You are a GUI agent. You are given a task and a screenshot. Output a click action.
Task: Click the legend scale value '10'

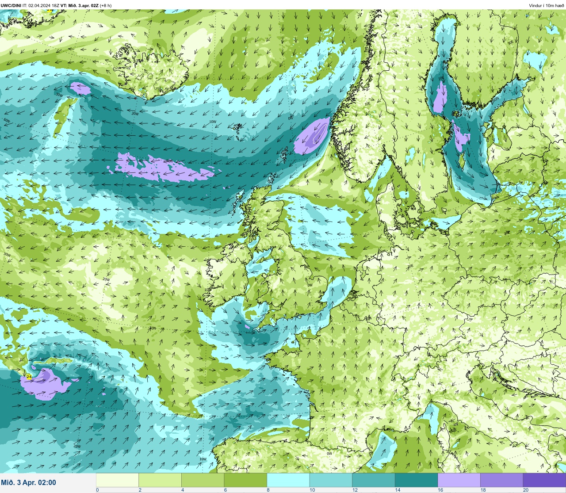pyautogui.click(x=312, y=490)
